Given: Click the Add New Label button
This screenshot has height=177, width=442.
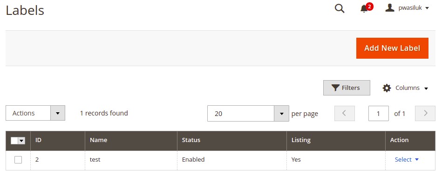Looking at the screenshot, I should point(392,48).
